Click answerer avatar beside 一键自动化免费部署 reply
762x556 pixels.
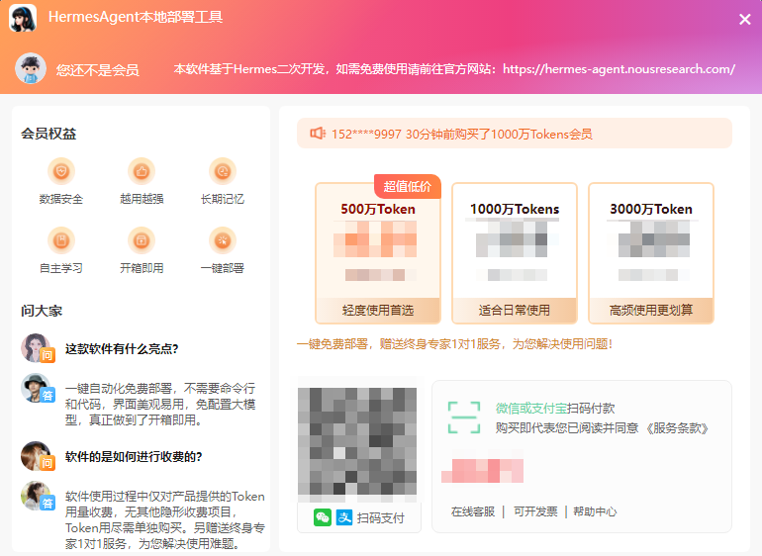point(36,388)
